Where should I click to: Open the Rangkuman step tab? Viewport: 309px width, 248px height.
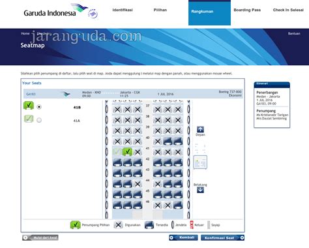(209, 12)
